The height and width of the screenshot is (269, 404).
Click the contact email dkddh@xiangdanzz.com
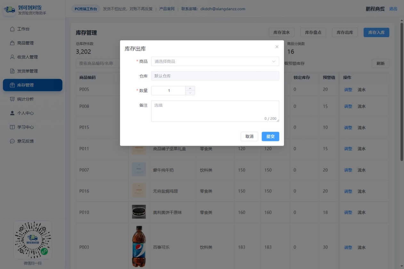[223, 9]
